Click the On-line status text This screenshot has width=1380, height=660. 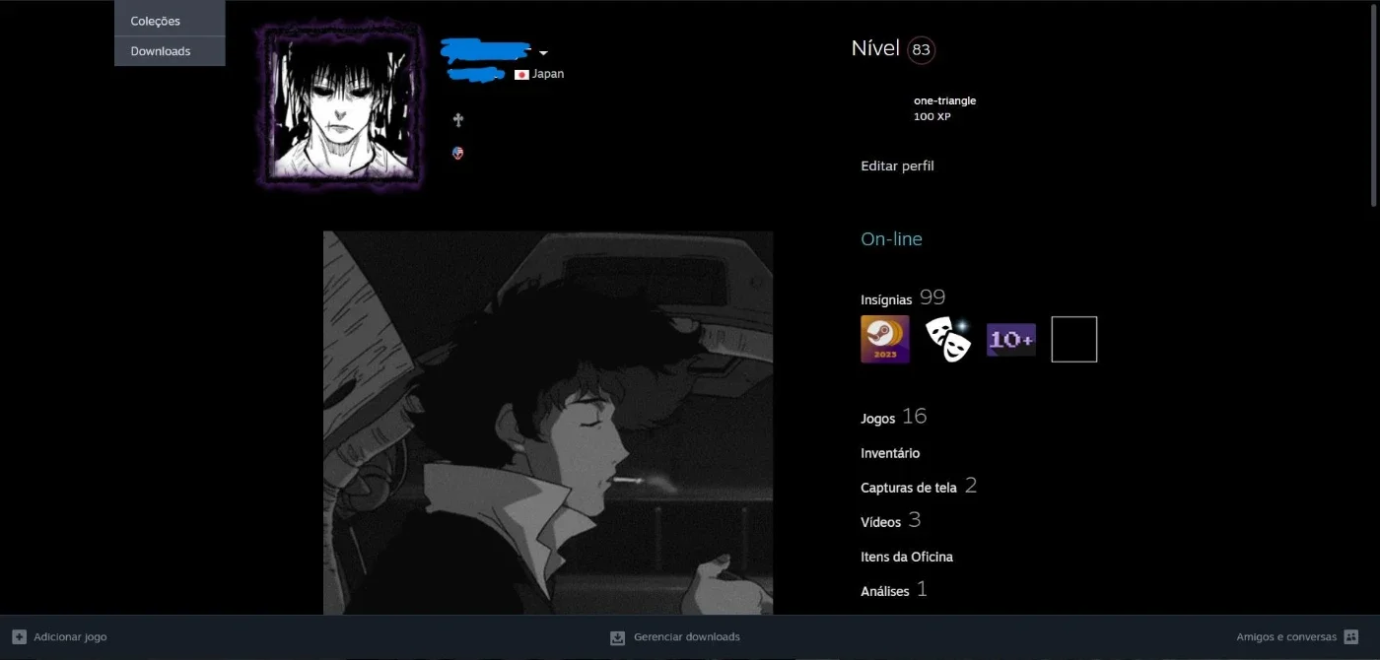(x=891, y=239)
